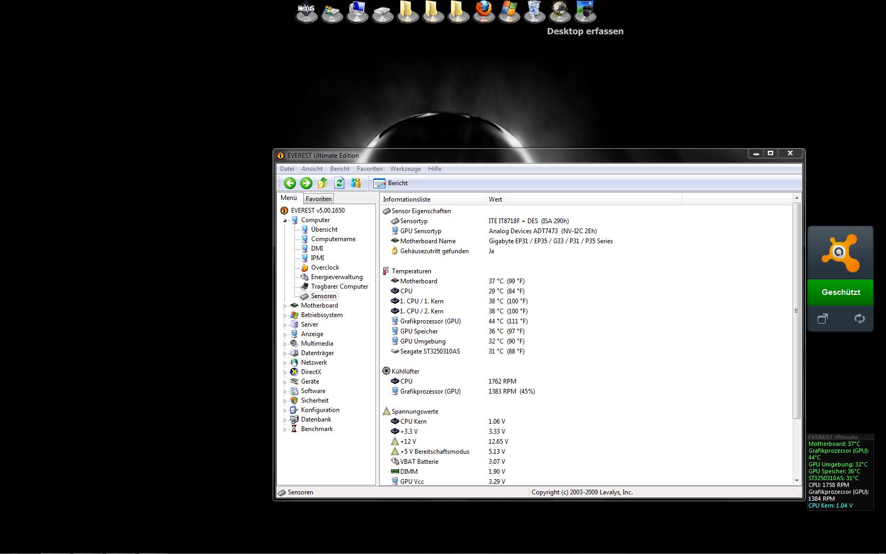Open the Ansicht menu

(312, 169)
